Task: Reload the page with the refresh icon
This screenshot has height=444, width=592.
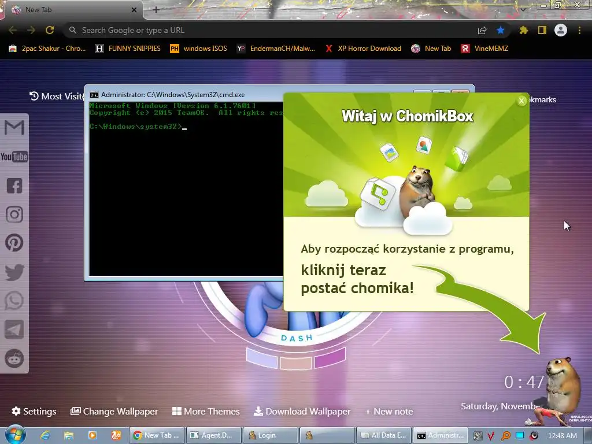Action: tap(50, 30)
